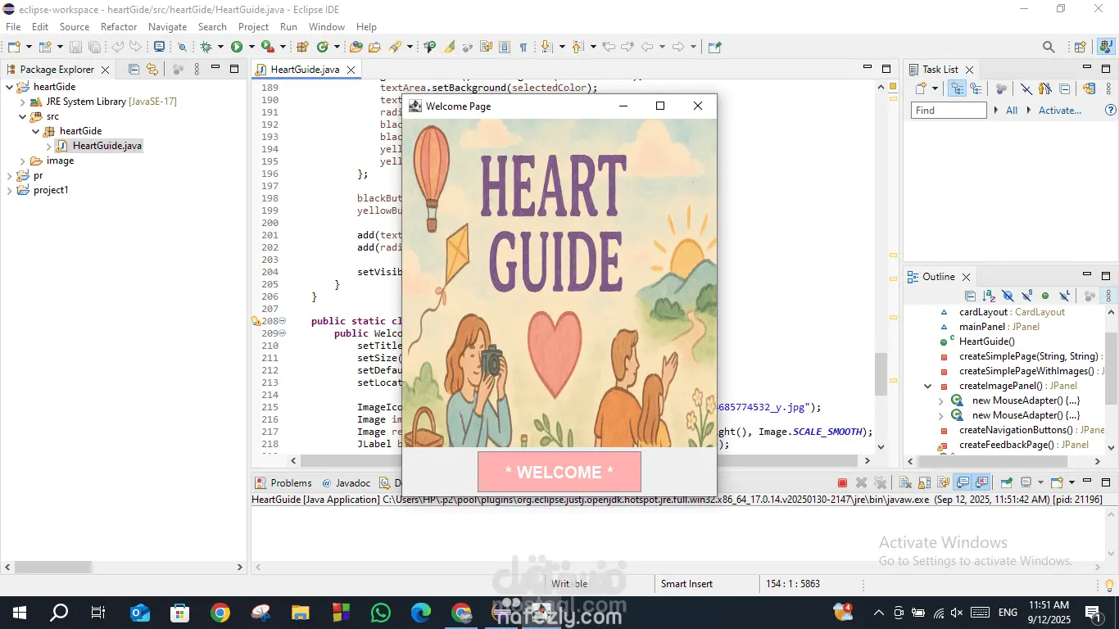Screen dimensions: 1119x629
Task: Click the New Java Package toolbar icon
Action: (x=302, y=48)
